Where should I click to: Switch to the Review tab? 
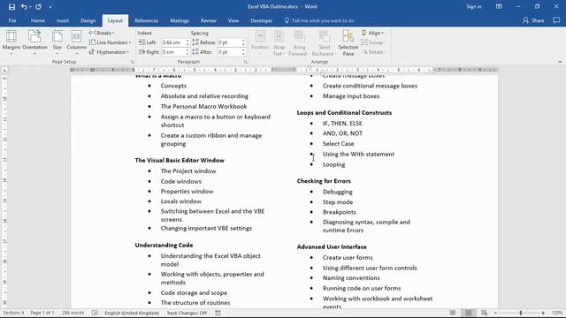pyautogui.click(x=209, y=20)
